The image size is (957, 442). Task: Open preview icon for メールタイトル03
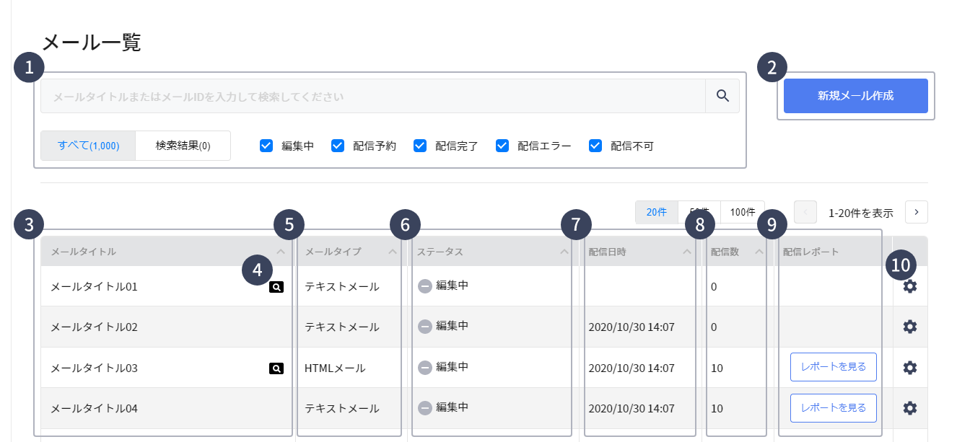click(276, 368)
